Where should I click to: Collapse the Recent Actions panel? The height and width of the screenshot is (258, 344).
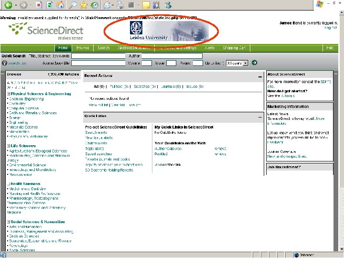click(x=260, y=77)
